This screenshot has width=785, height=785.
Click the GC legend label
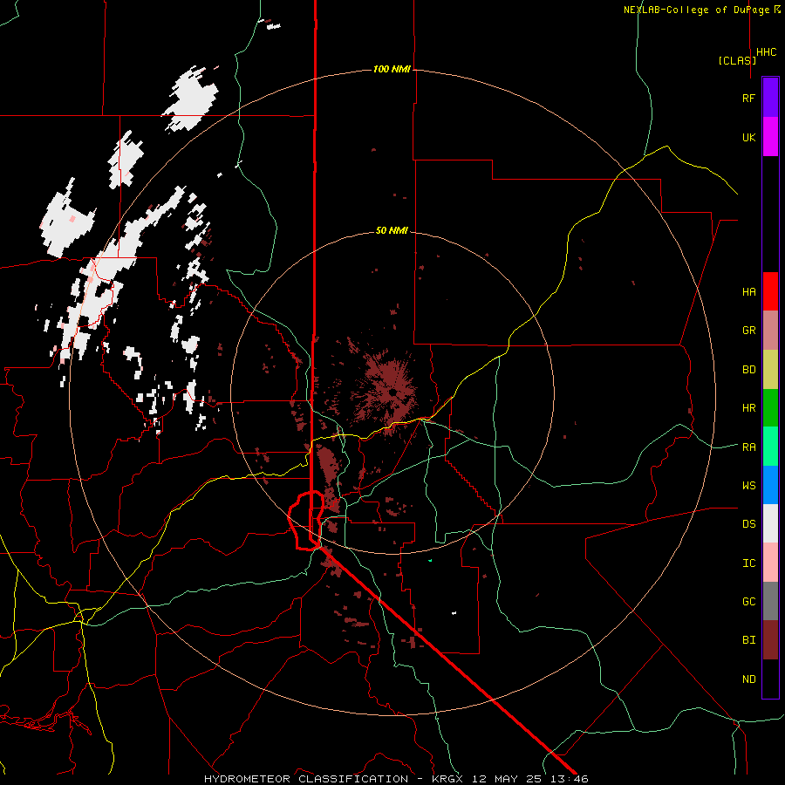coord(748,602)
